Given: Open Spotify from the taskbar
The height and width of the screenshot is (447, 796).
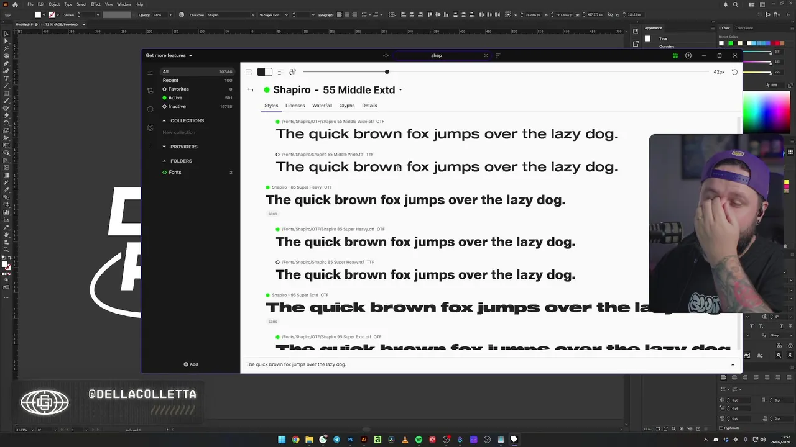Looking at the screenshot, I should coord(419,440).
